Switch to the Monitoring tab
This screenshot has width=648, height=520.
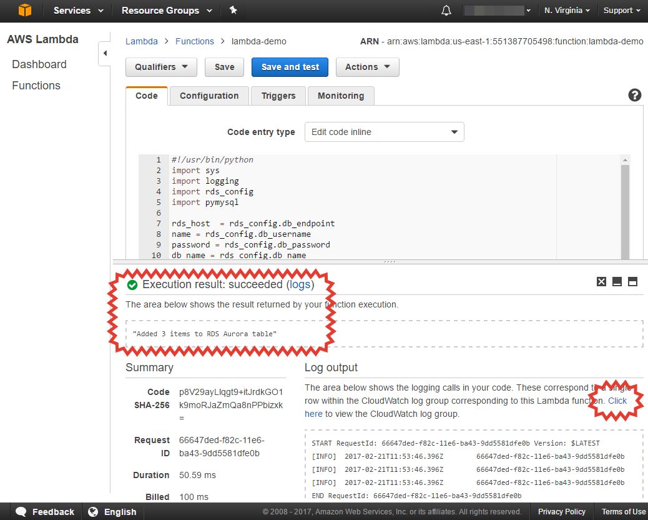click(x=341, y=96)
